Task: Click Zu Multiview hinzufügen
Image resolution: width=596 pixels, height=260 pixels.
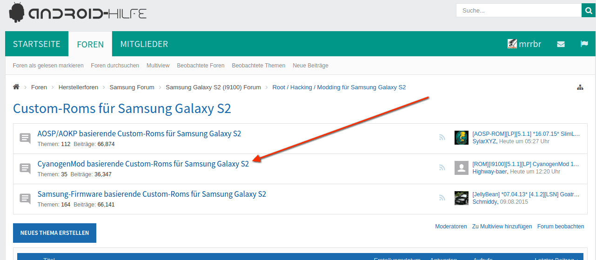Action: point(502,227)
